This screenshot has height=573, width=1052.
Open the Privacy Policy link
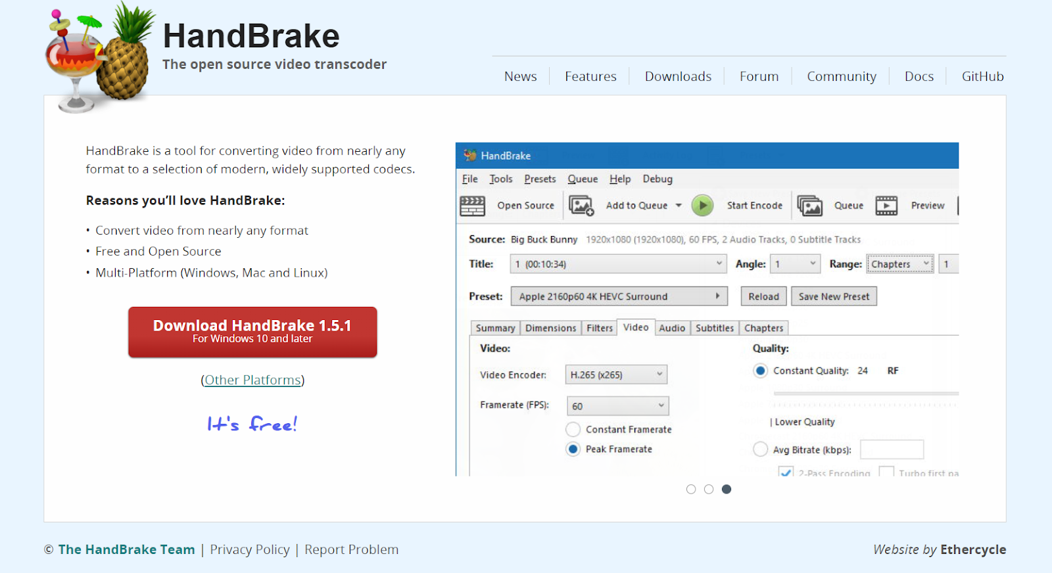point(250,549)
